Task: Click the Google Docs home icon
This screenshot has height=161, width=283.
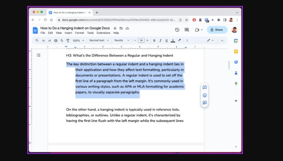Action: tap(35, 30)
